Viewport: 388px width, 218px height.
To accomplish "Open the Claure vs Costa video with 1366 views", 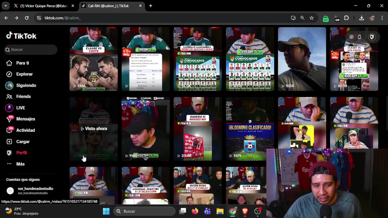I will click(94, 59).
